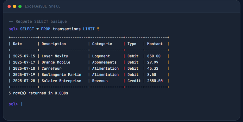This screenshot has width=243, height=122.
Task: Click the green maximize window button
Action: tap(20, 6)
